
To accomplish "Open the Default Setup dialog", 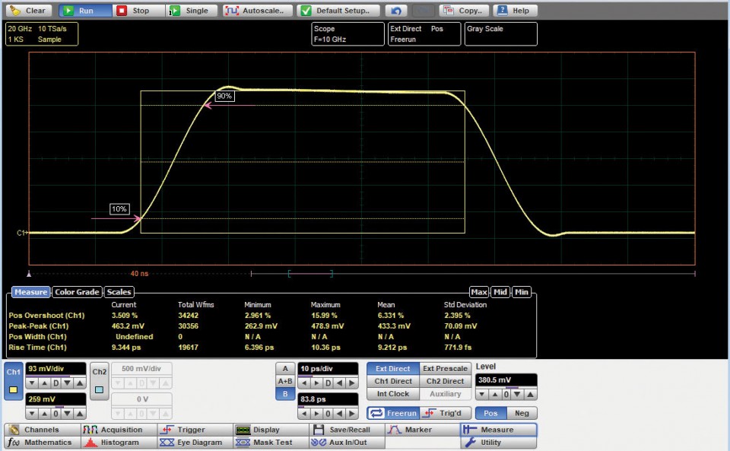I will [337, 11].
